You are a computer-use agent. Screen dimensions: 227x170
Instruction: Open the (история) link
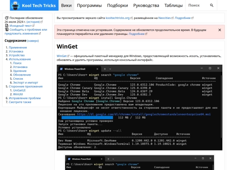click(33, 22)
